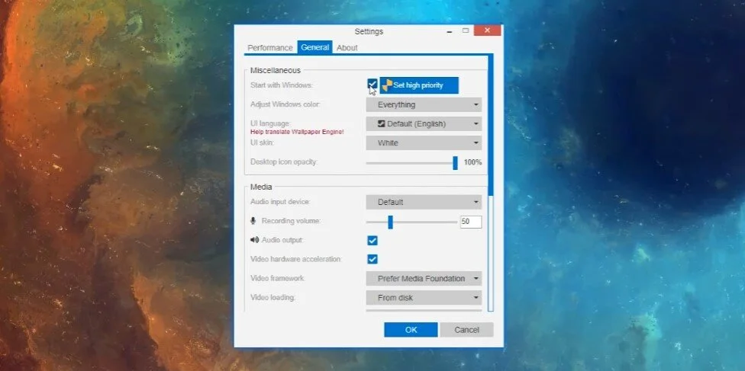
Task: Click the Media section heading
Action: (x=261, y=187)
